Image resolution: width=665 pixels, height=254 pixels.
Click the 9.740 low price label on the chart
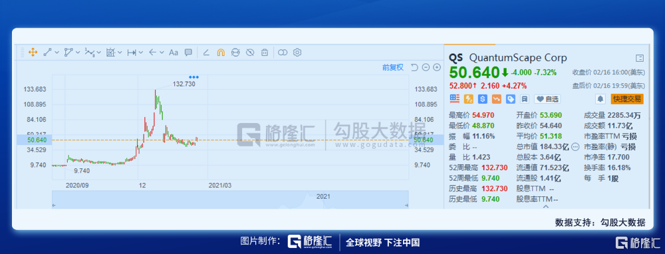(x=82, y=170)
